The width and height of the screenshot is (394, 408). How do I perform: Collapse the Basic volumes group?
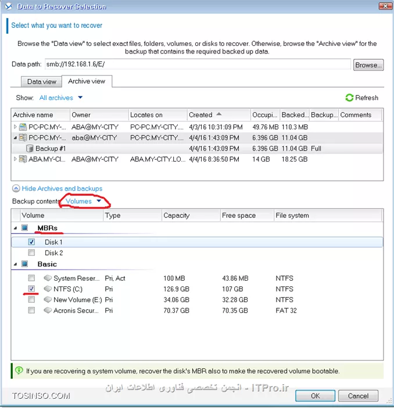pyautogui.click(x=15, y=264)
